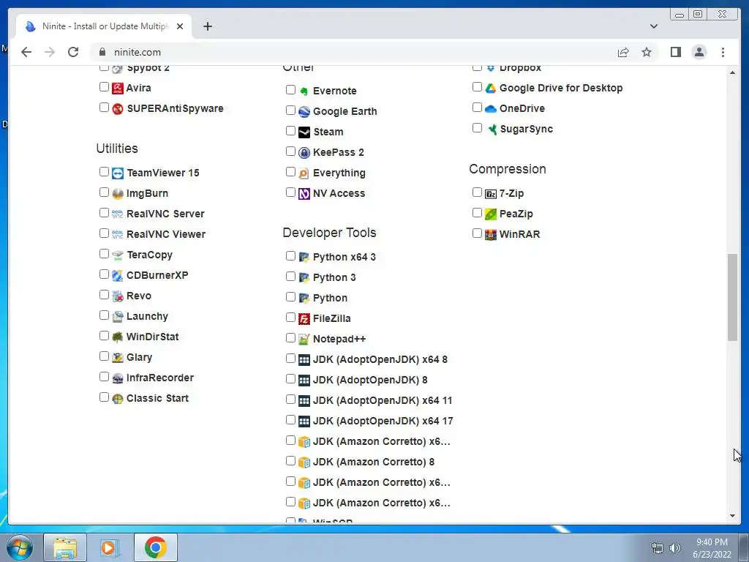Click the scrollbar down arrow
The image size is (749, 562).
732,516
